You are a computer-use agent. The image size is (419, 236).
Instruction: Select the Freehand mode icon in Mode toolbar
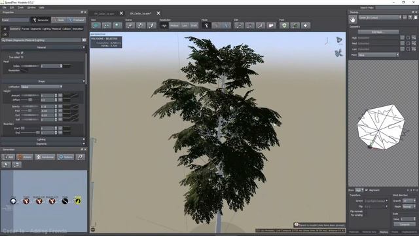[x=227, y=26]
